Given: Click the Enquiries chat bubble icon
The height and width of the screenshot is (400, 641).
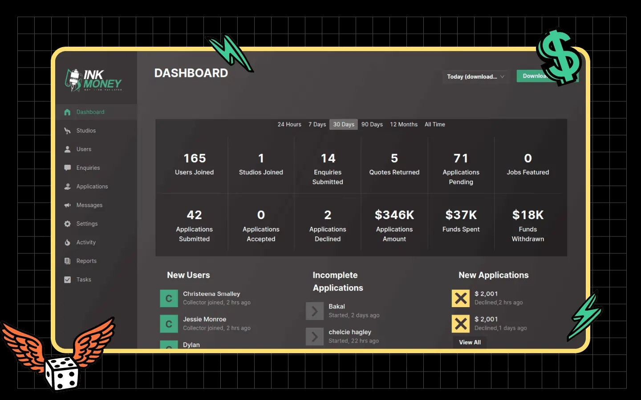Looking at the screenshot, I should click(x=67, y=168).
